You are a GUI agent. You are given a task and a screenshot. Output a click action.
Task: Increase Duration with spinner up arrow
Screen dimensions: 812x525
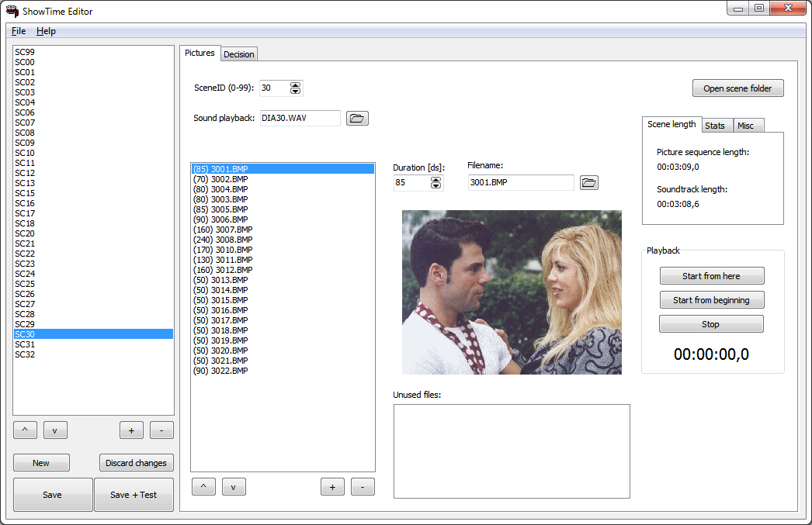coord(436,179)
